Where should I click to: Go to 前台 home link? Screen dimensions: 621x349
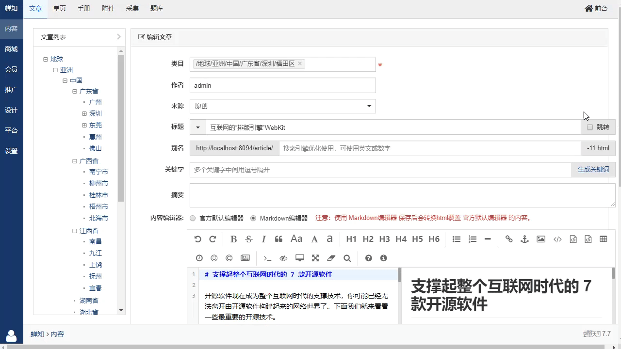pos(596,9)
